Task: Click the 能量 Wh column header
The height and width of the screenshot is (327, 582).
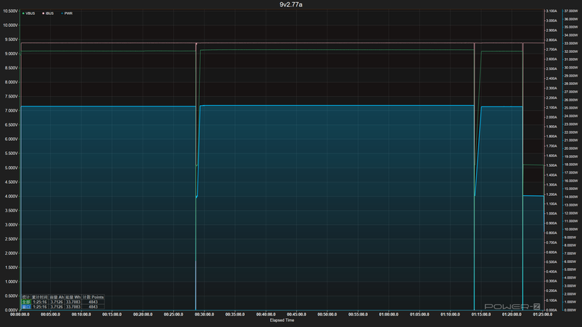Action: (x=73, y=297)
